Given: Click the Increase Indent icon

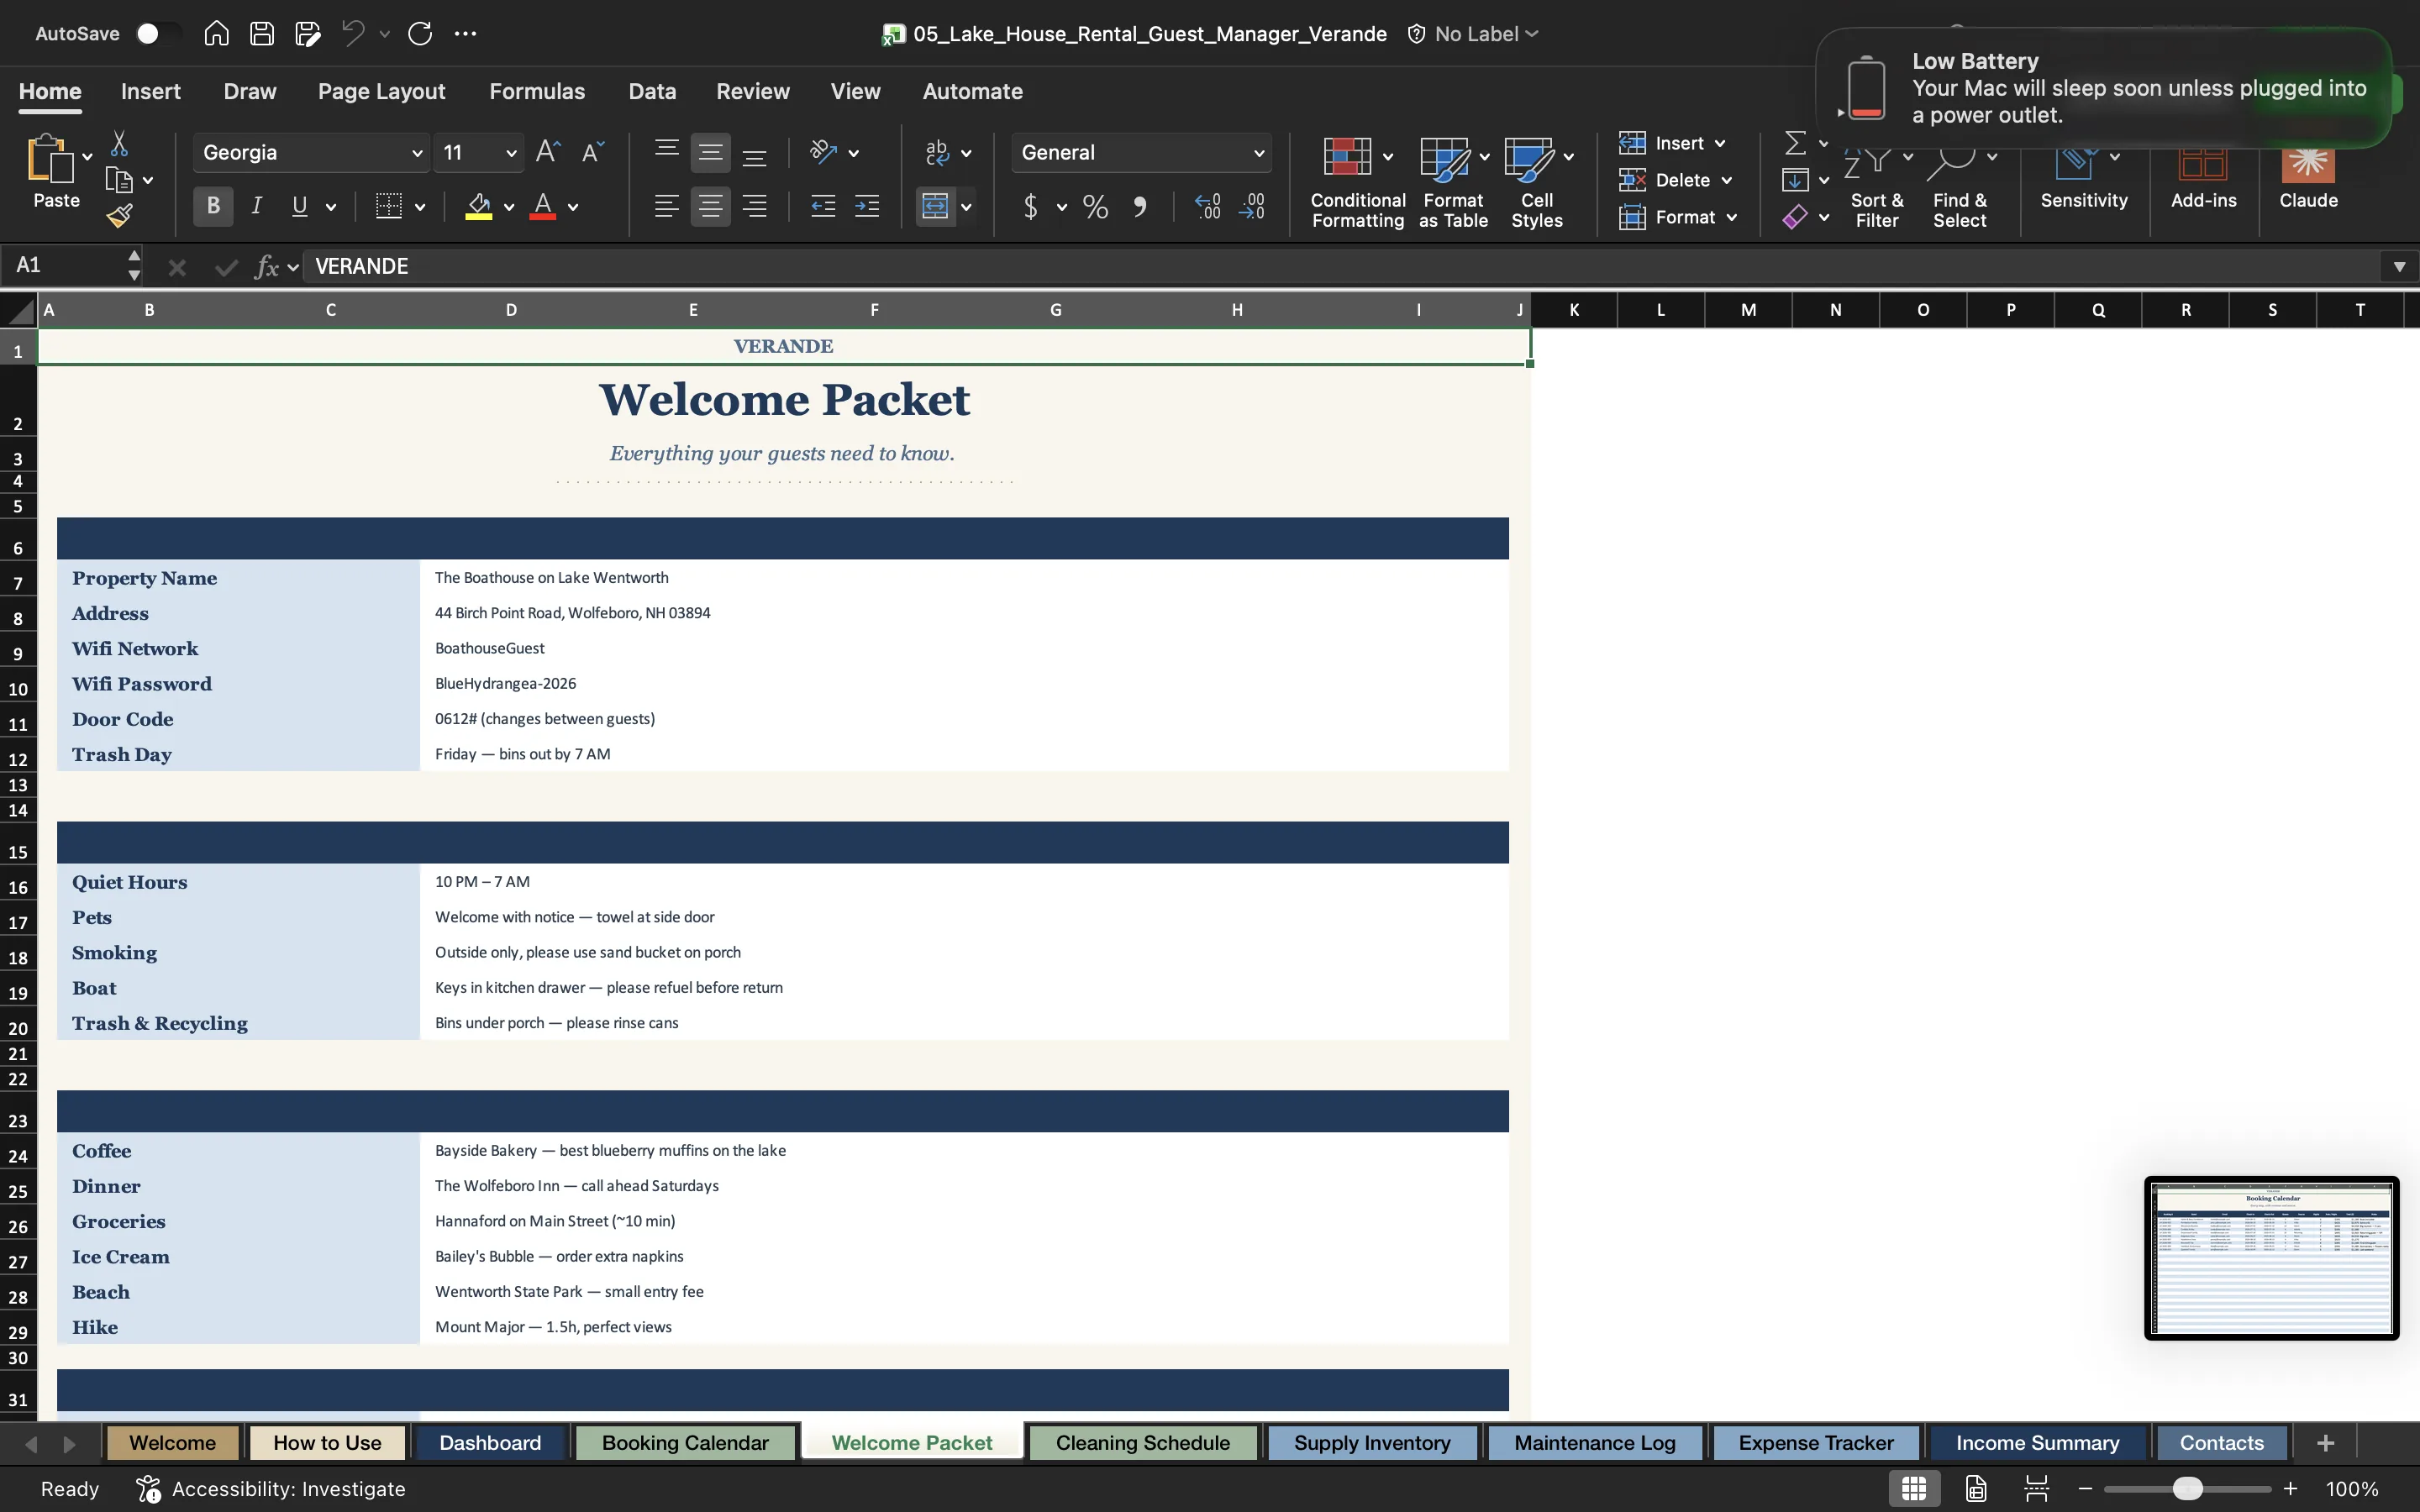Looking at the screenshot, I should coord(867,206).
